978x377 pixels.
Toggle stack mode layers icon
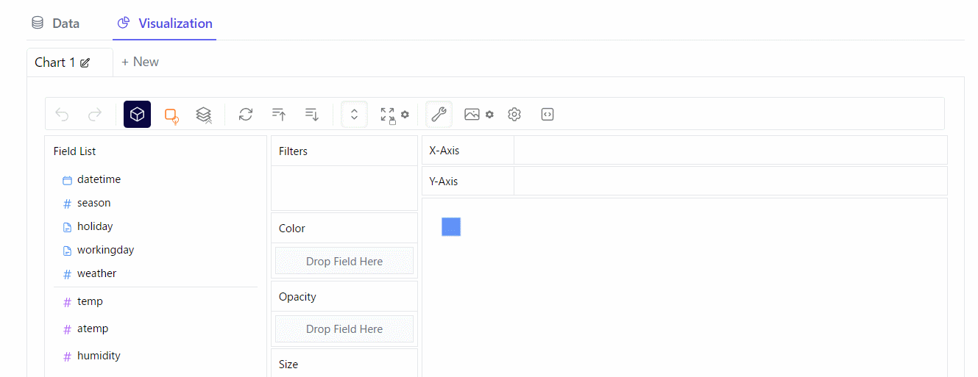click(204, 115)
